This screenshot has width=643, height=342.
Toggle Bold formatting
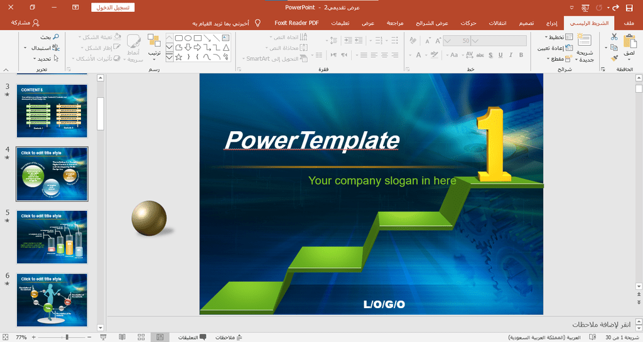click(x=521, y=55)
